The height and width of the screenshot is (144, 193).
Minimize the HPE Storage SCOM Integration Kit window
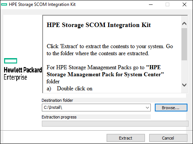pyautogui.click(x=151, y=4)
